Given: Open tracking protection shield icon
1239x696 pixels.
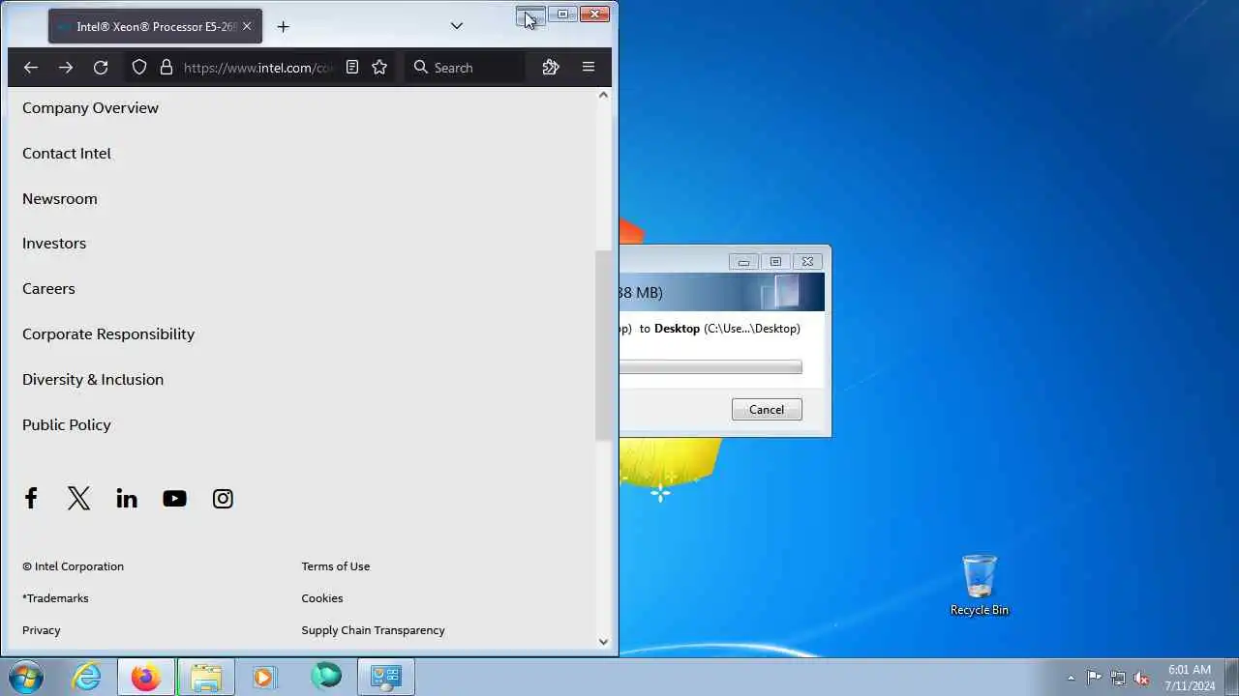Looking at the screenshot, I should (139, 67).
